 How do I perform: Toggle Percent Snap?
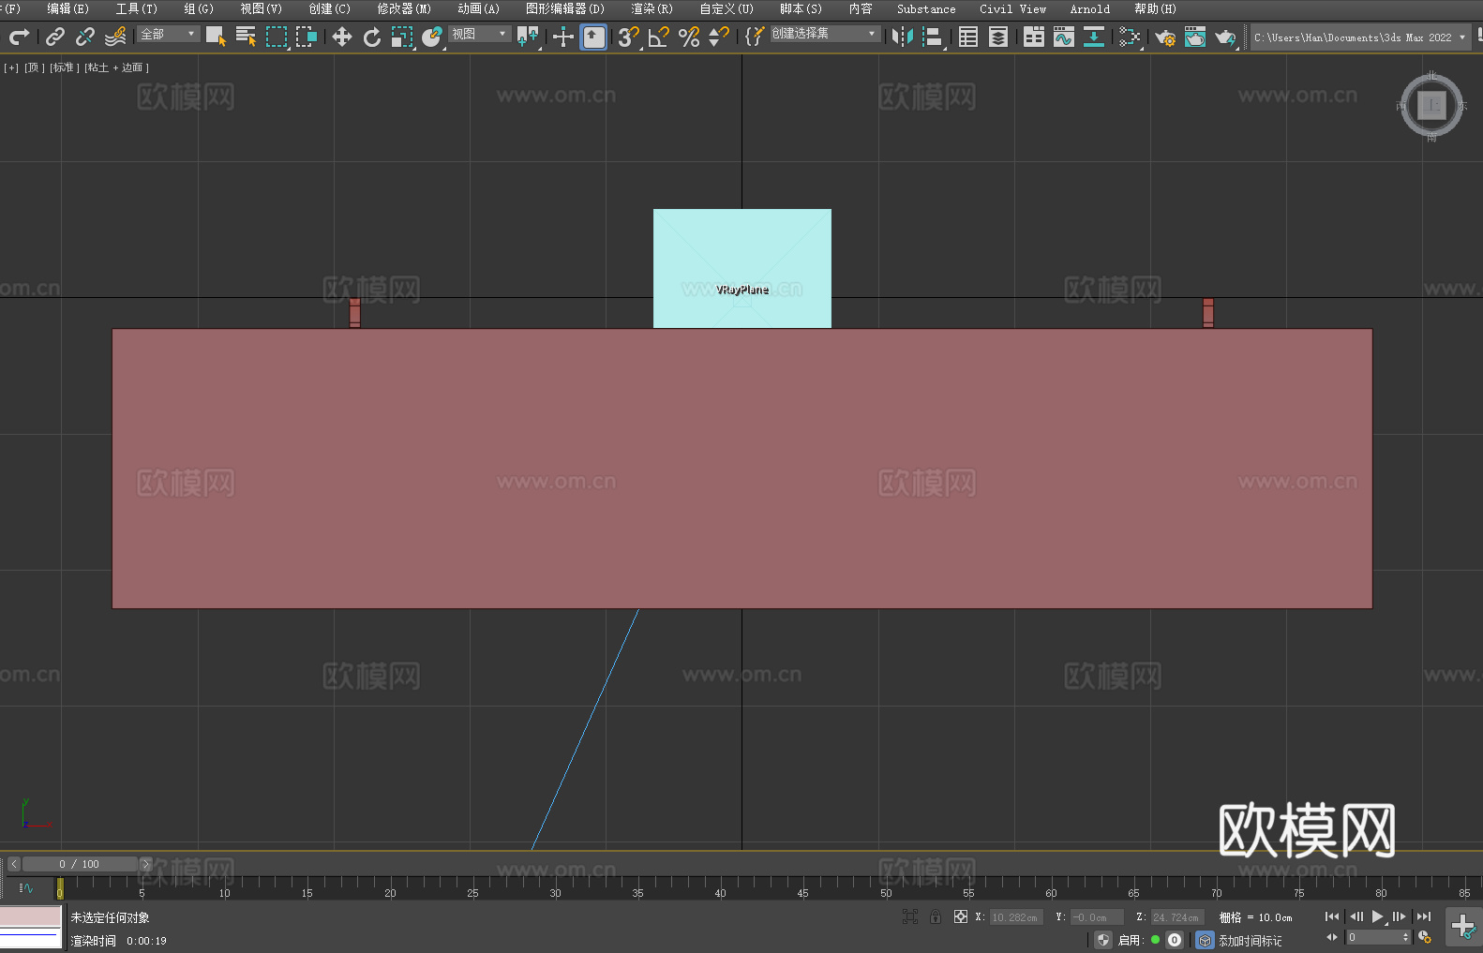pos(689,37)
